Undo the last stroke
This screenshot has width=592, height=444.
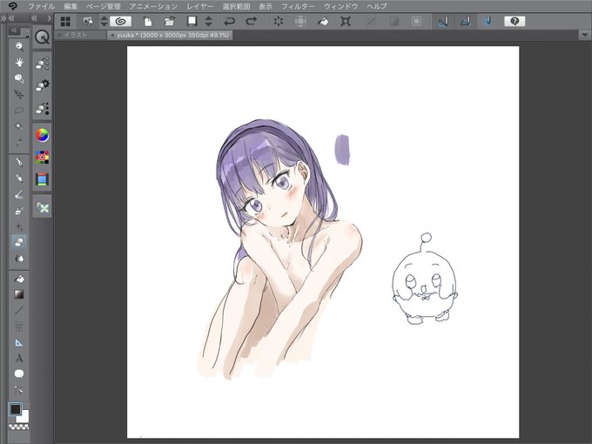(x=230, y=22)
